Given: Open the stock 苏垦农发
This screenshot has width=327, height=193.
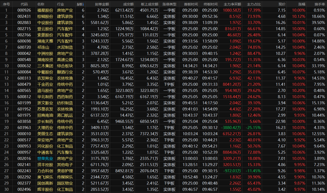Looking at the screenshot, I should pos(45,109).
